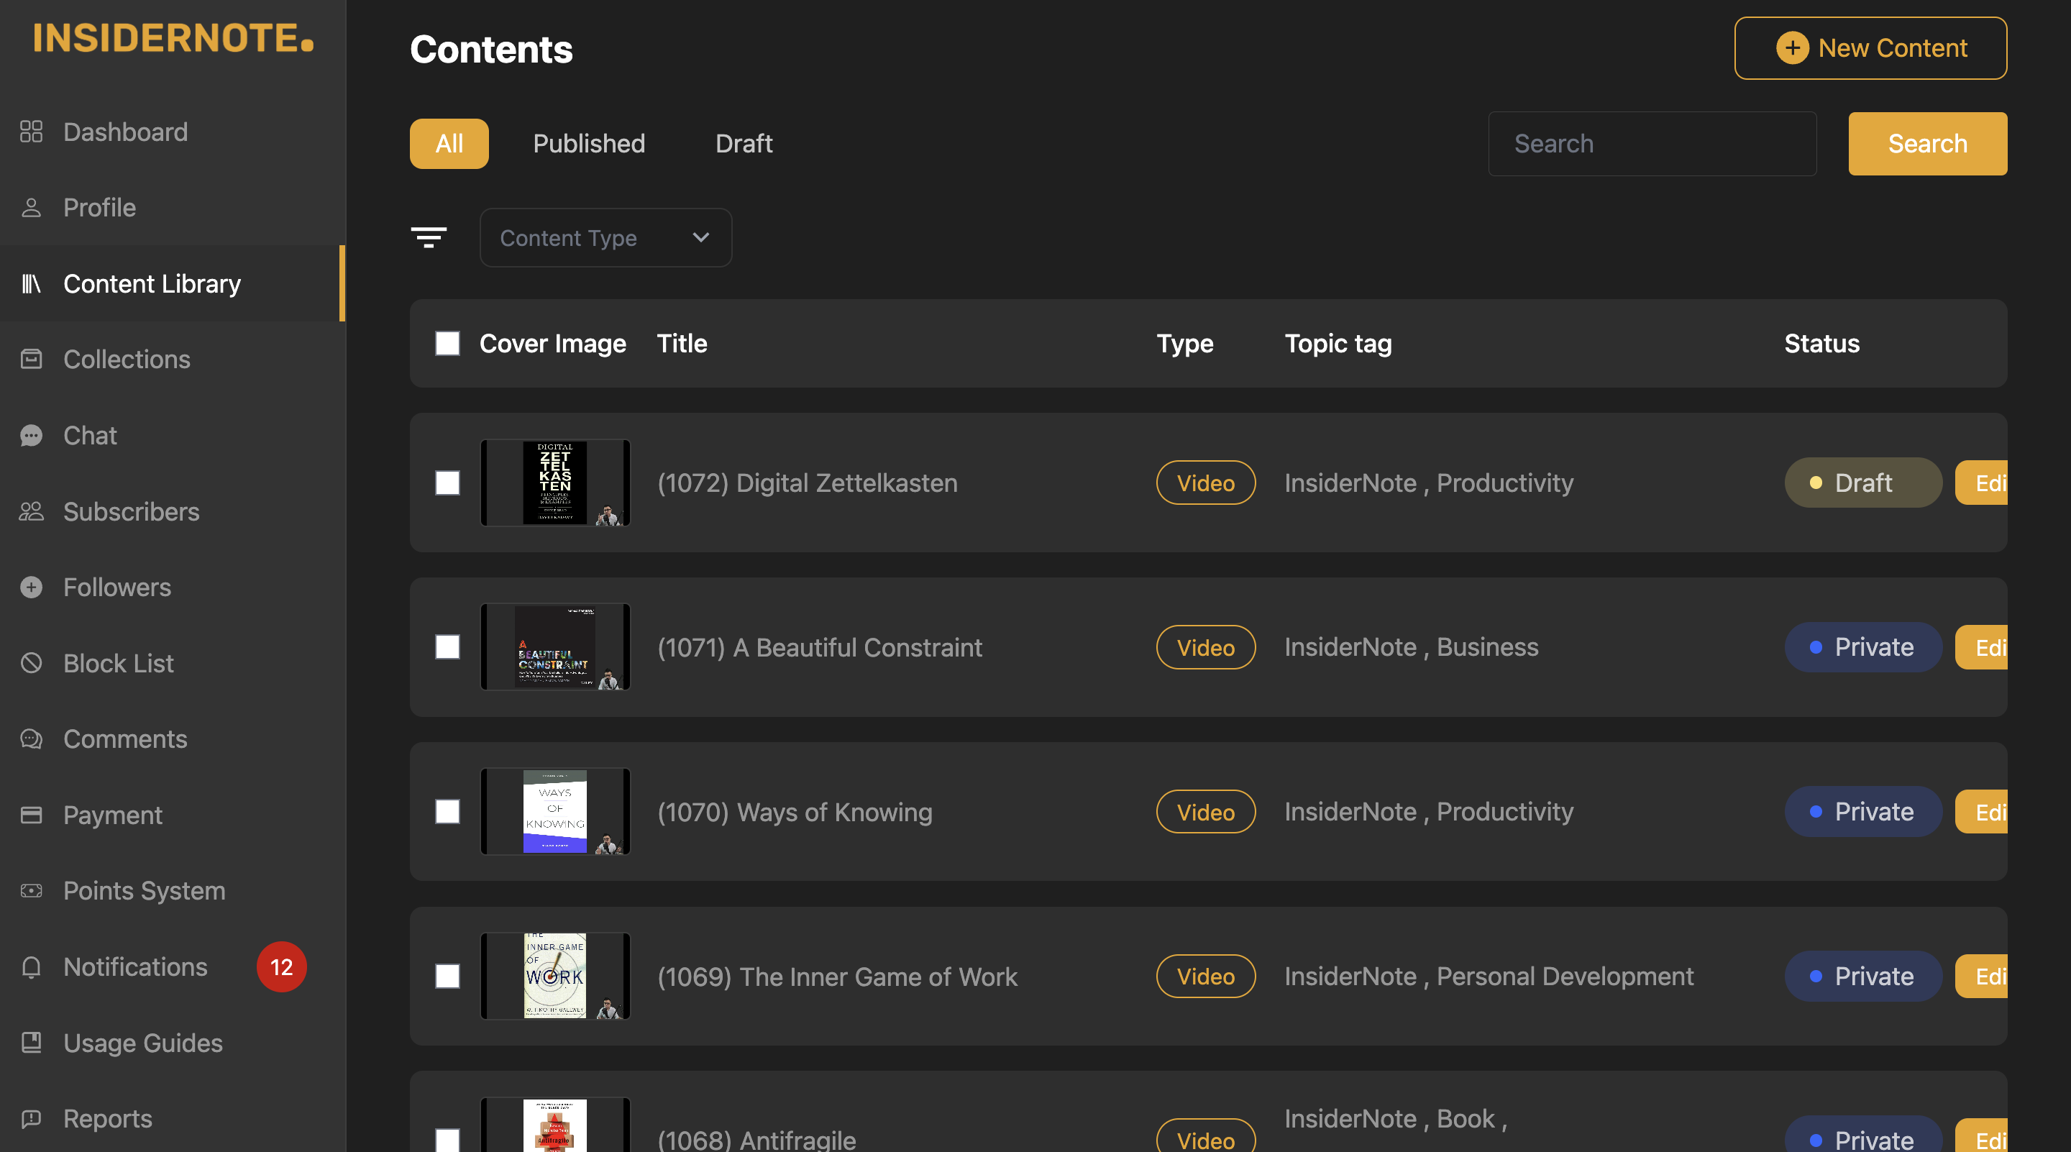Screen dimensions: 2071x1152
Task: Click the Reports flag icon
Action: tap(32, 1119)
